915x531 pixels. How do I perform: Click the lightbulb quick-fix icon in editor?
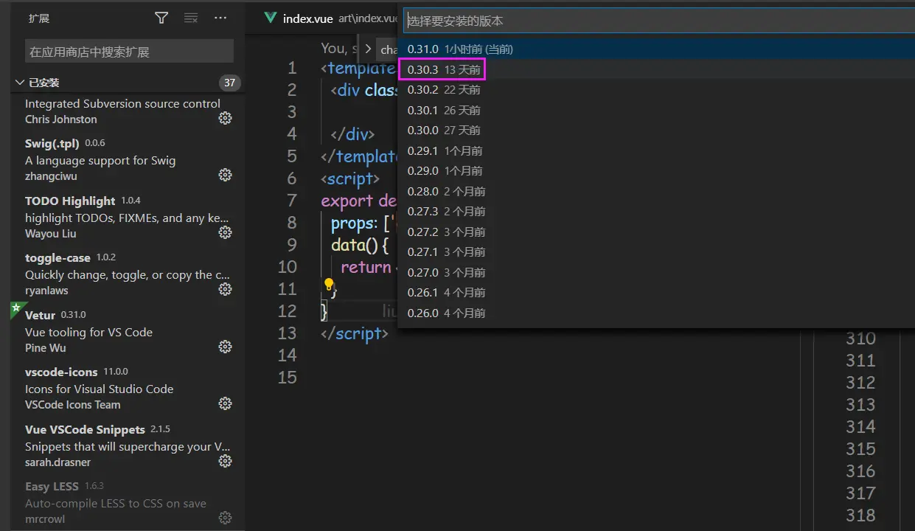329,285
